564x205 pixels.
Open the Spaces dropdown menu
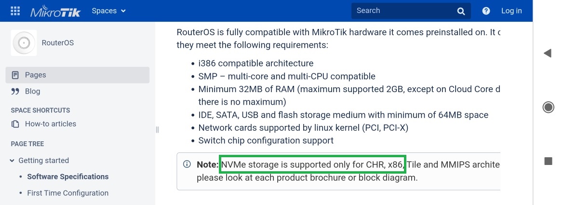pos(108,11)
